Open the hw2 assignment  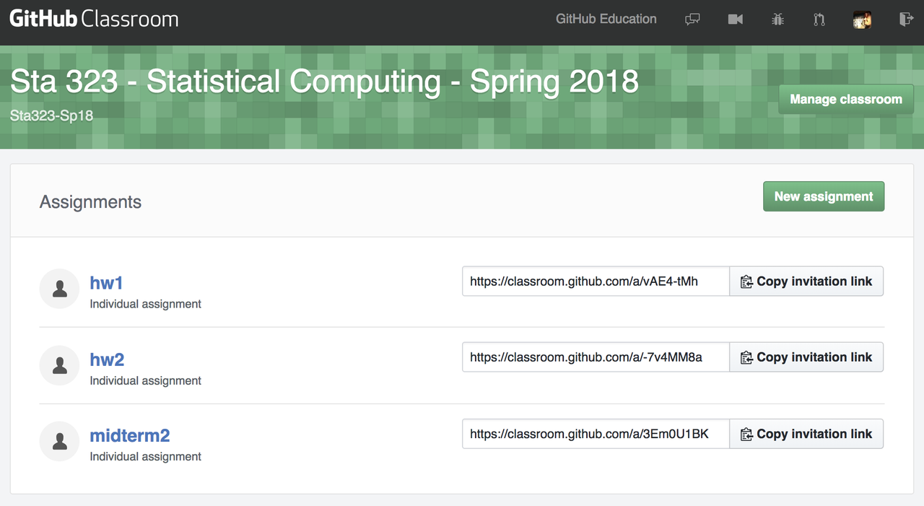107,359
